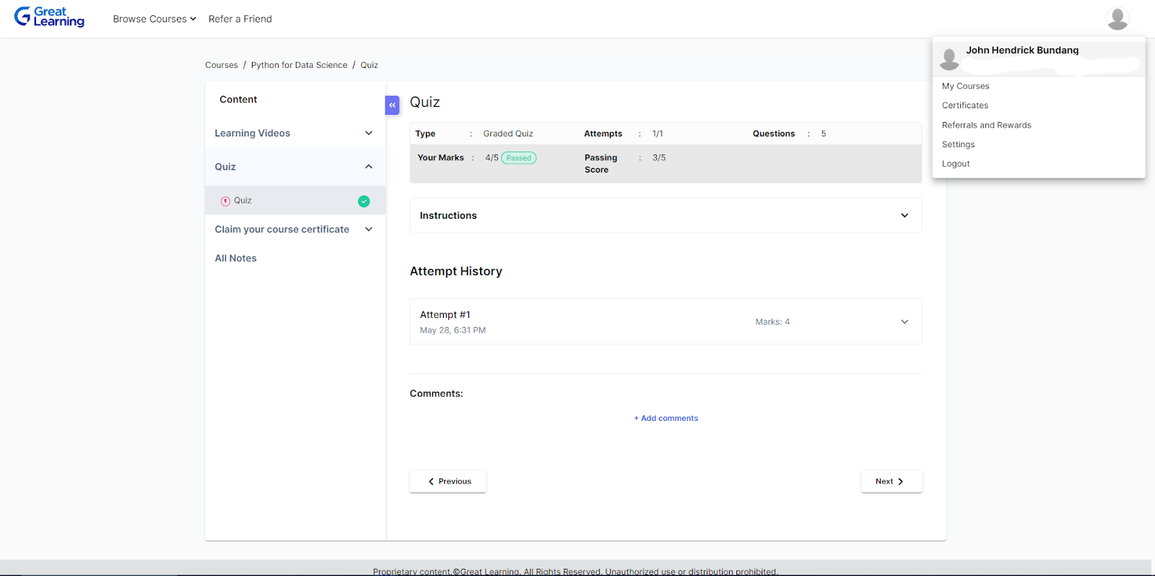This screenshot has width=1155, height=576.
Task: Click the May 28, 6:31 PM timestamp
Action: [453, 331]
